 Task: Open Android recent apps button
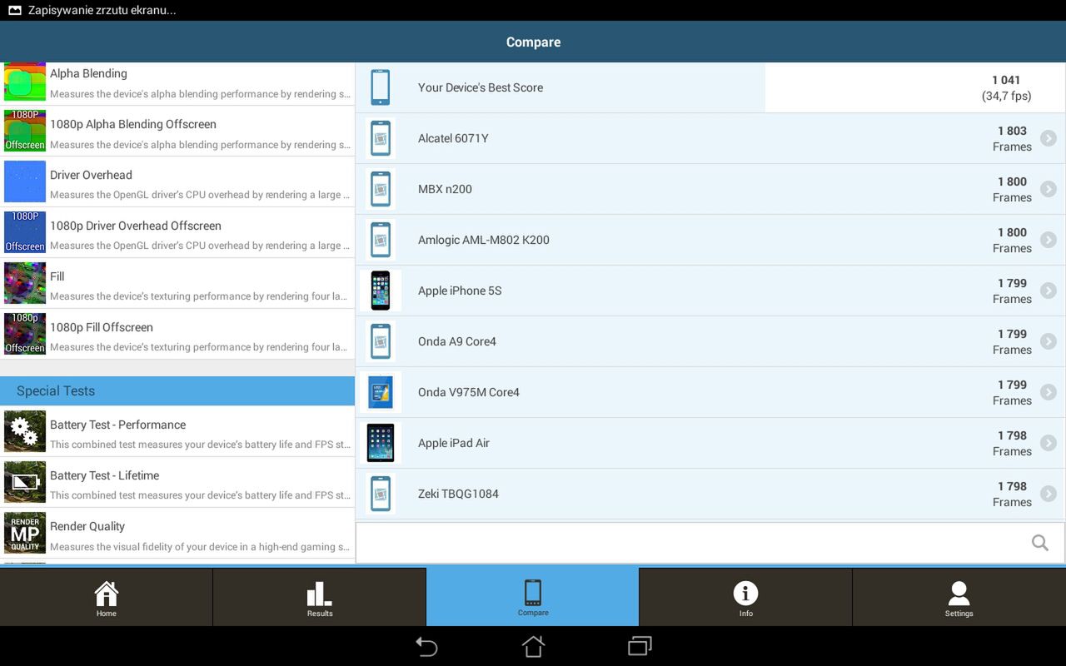point(640,646)
